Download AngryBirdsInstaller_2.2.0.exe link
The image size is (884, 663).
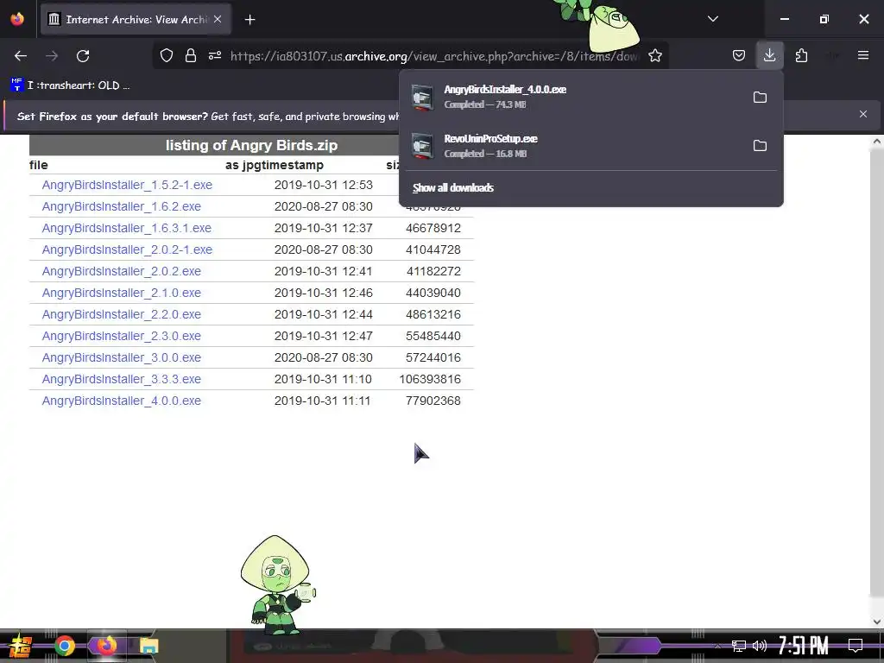[121, 314]
